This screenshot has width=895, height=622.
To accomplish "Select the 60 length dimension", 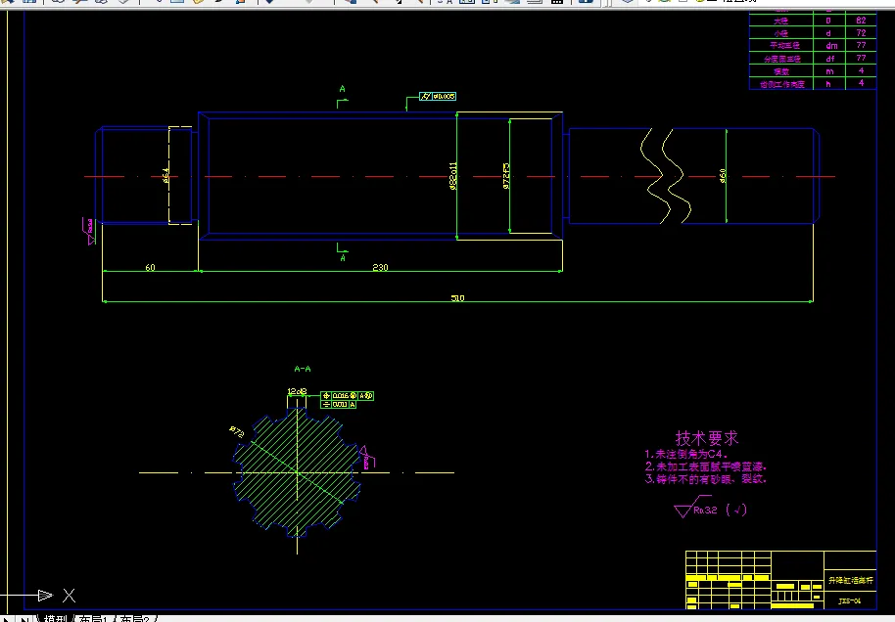I will (x=150, y=267).
